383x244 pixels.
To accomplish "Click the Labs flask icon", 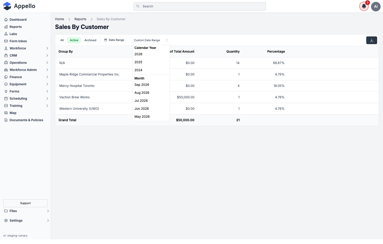I will coord(6,34).
